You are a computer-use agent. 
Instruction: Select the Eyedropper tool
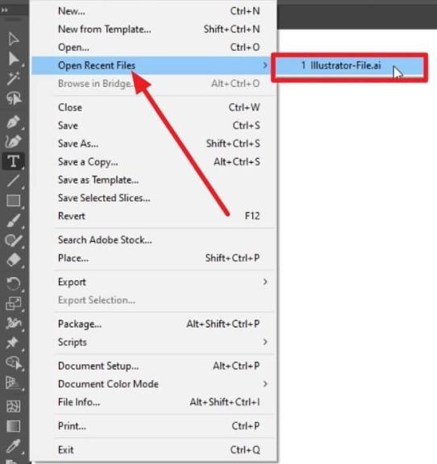pyautogui.click(x=14, y=446)
